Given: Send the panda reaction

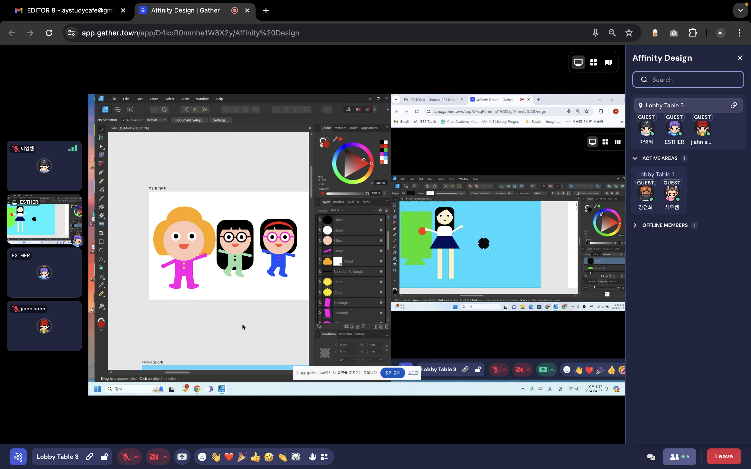Looking at the screenshot, I should [x=296, y=456].
